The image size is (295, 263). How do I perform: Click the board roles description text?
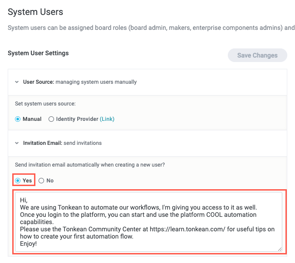pos(150,28)
